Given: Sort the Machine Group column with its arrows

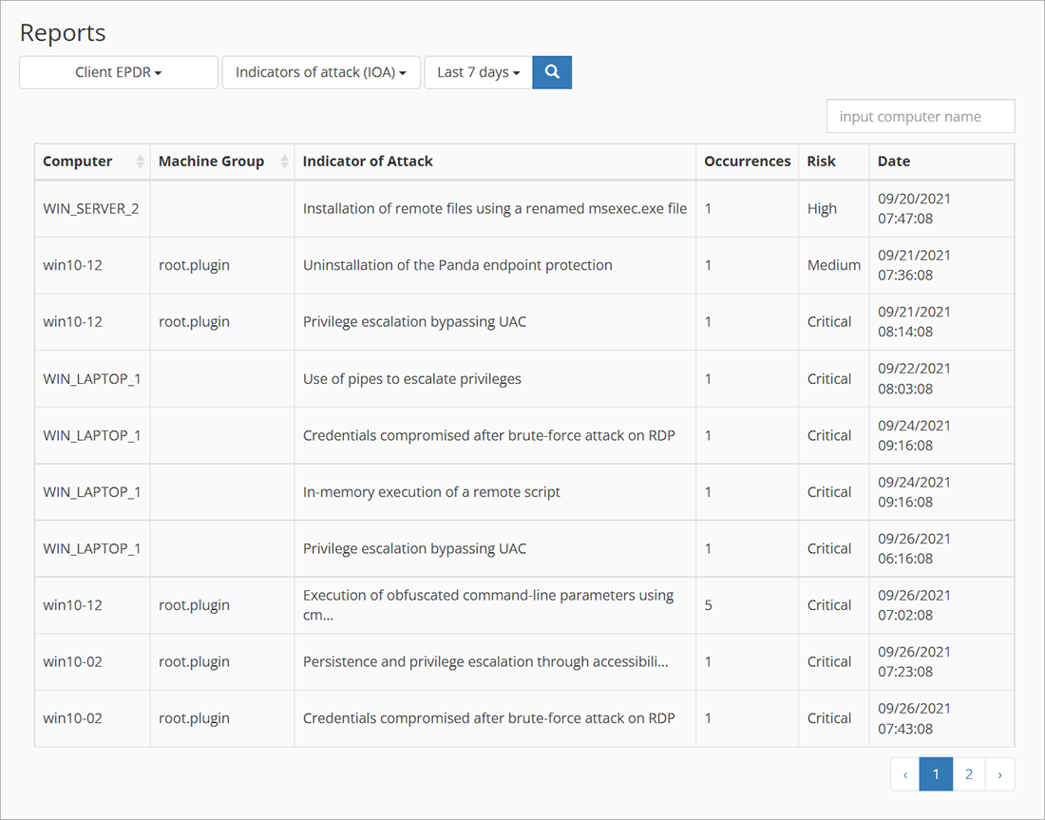Looking at the screenshot, I should coord(284,162).
